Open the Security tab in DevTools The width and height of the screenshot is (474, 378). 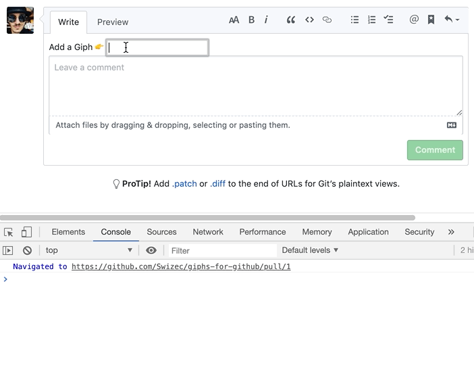pyautogui.click(x=419, y=232)
